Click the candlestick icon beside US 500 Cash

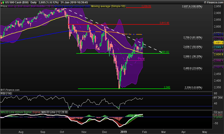pos(2,2)
